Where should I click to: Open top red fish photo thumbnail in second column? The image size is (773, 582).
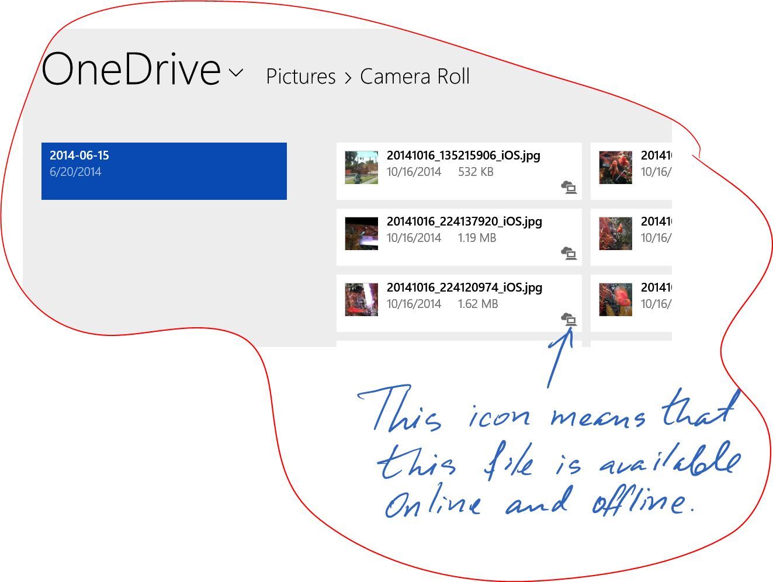(x=615, y=167)
